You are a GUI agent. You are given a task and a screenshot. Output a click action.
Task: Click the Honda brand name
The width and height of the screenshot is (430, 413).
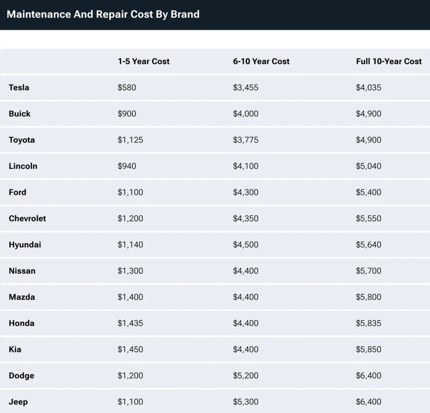coord(22,323)
